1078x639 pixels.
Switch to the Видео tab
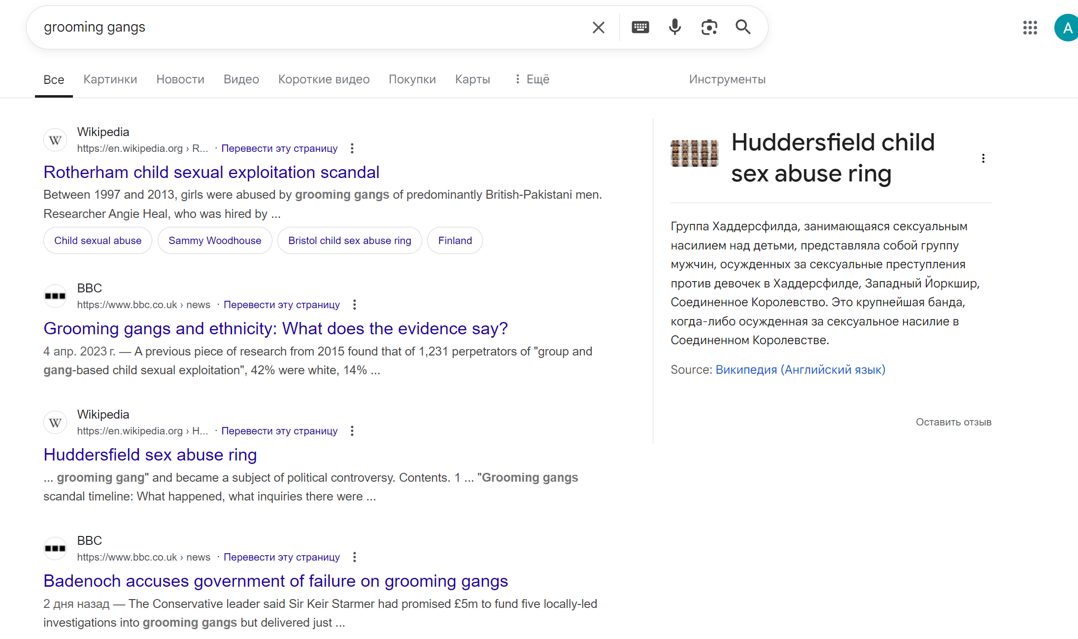pyautogui.click(x=241, y=79)
